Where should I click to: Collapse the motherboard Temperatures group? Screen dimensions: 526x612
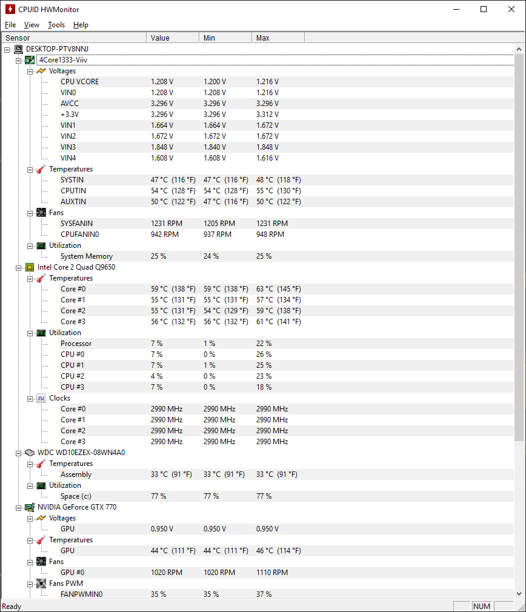(30, 170)
